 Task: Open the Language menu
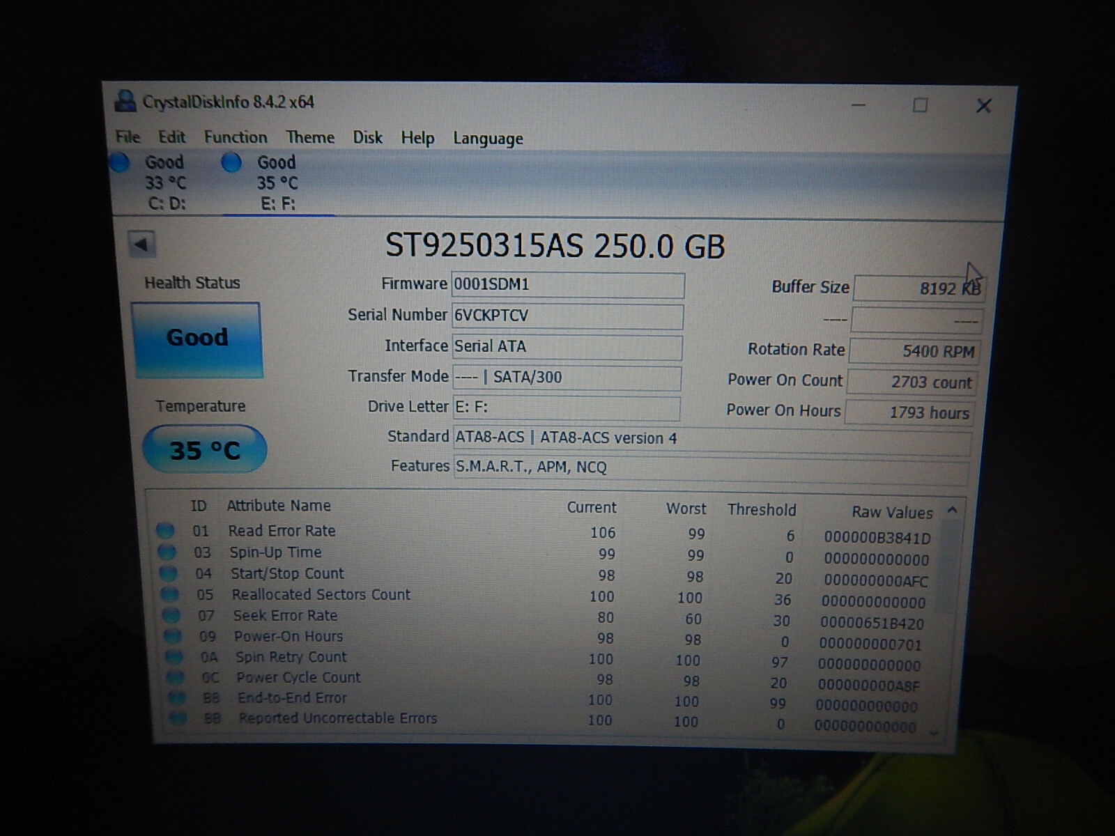488,139
